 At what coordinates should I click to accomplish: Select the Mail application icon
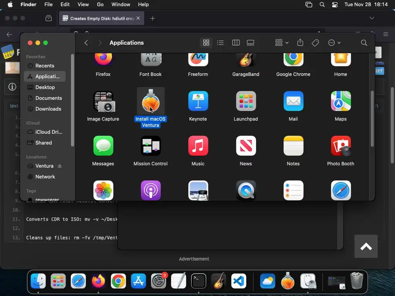(293, 101)
